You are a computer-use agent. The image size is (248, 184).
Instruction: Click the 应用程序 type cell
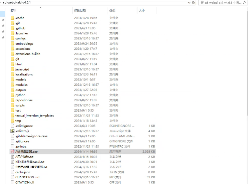[x=115, y=151]
